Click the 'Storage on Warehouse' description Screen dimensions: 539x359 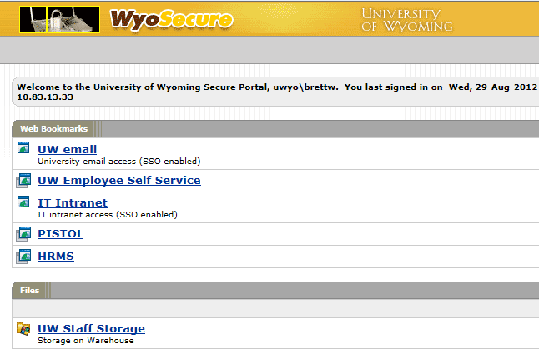86,341
